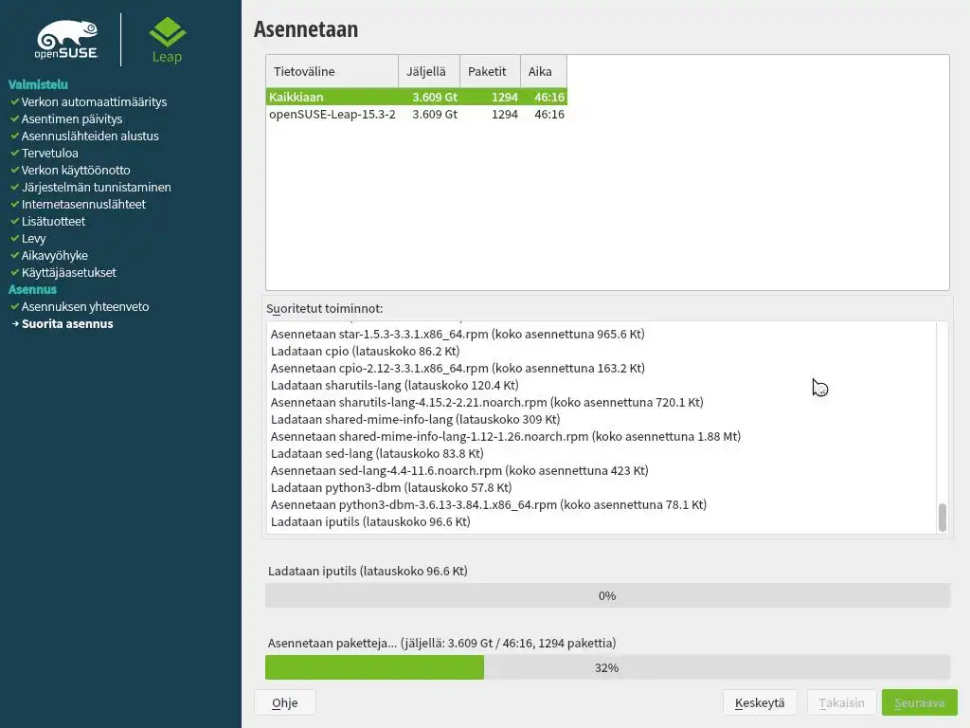Click checkmark beside Järjestelmän tunnistaminen
Image resolution: width=970 pixels, height=728 pixels.
point(15,187)
